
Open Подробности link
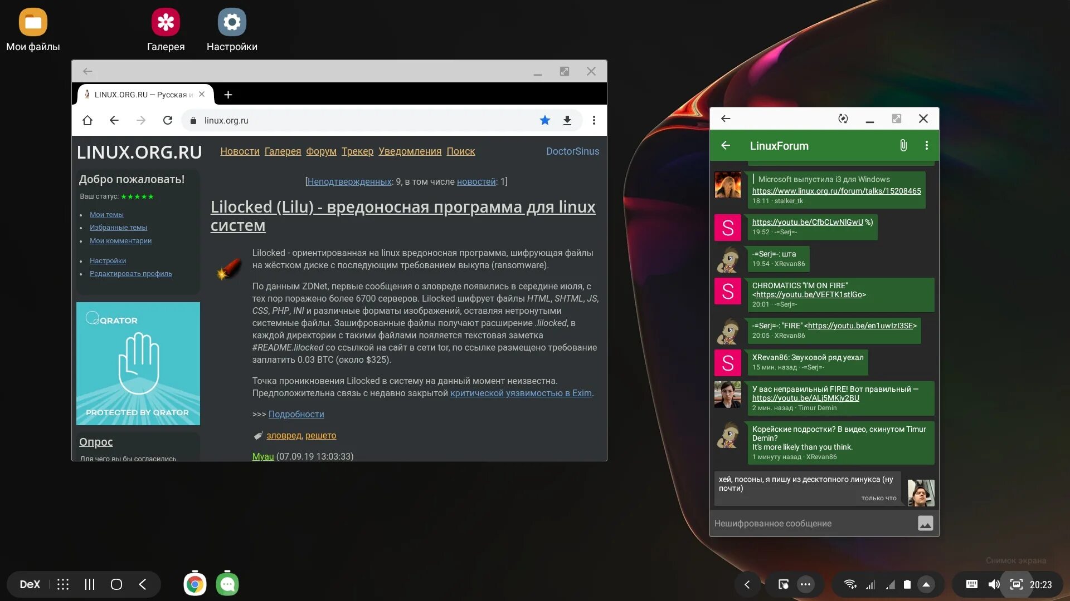tap(296, 415)
